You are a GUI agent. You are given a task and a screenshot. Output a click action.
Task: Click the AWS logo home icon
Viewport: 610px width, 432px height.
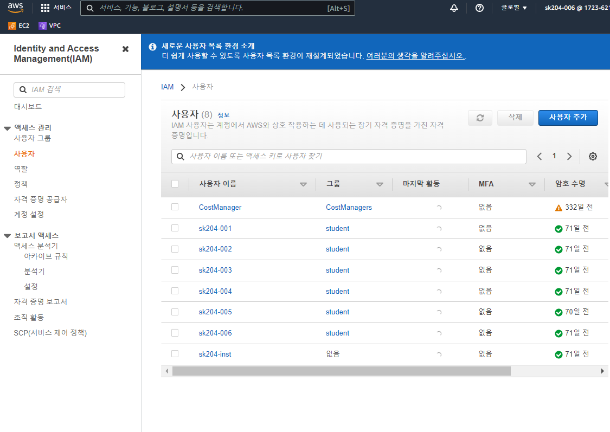(x=16, y=8)
